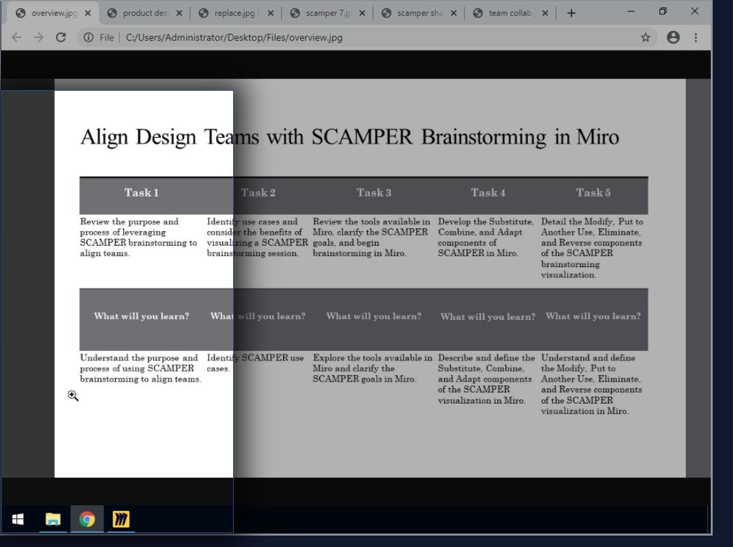This screenshot has width=733, height=547.
Task: Go forward to the next page
Action: [x=39, y=37]
